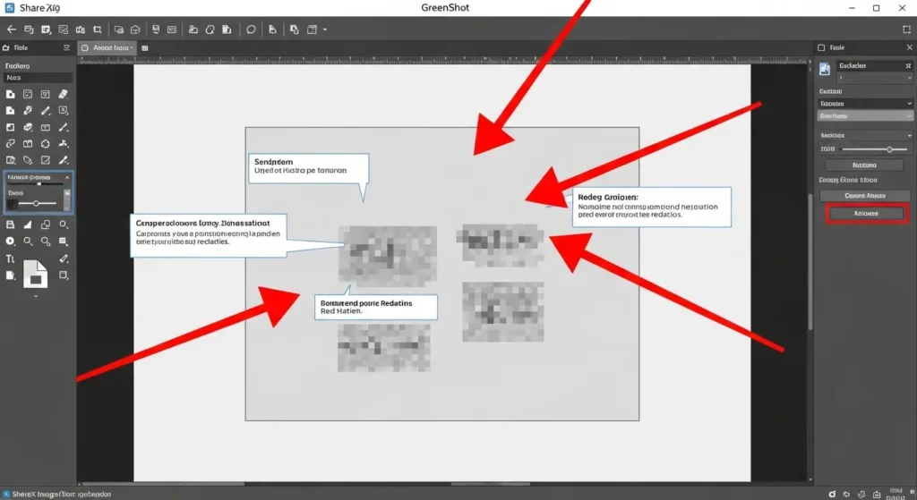Select the paintbrush tool icon
The height and width of the screenshot is (500, 917).
[64, 160]
